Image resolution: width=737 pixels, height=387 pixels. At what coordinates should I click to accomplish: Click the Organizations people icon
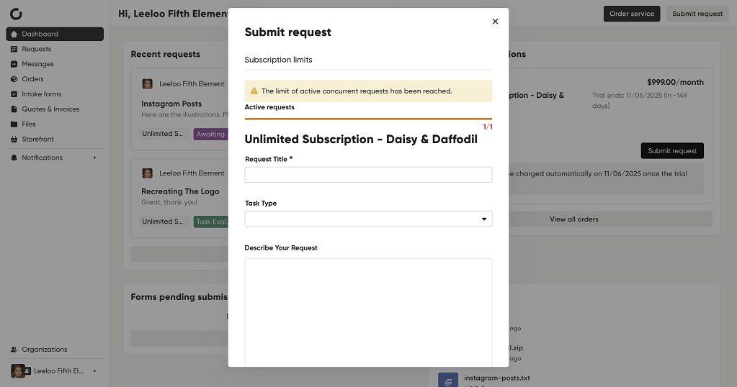[x=14, y=350]
